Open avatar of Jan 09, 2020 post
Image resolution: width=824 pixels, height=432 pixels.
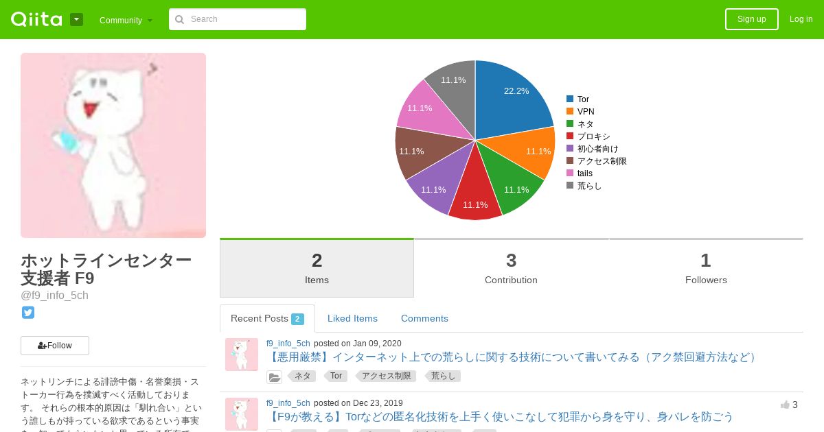coord(242,355)
